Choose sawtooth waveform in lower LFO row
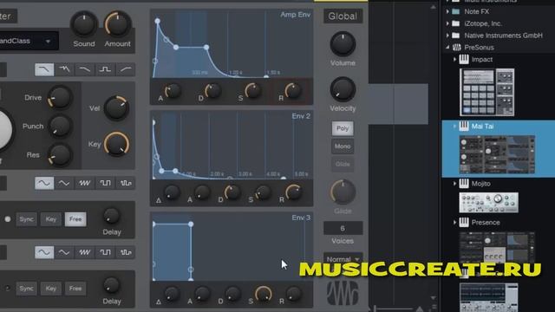 (85, 252)
